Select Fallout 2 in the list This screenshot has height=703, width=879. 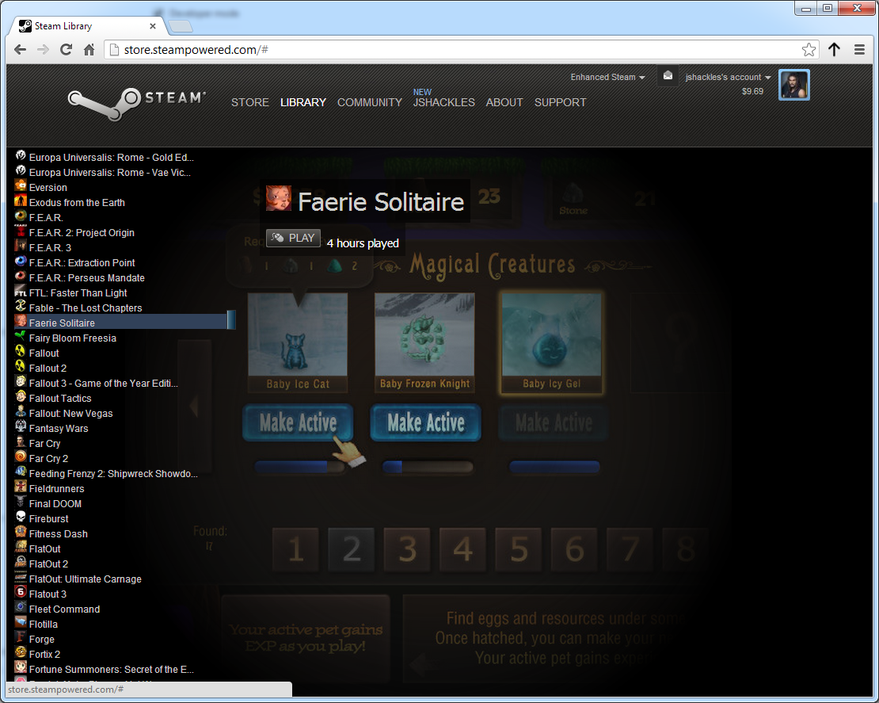click(48, 369)
